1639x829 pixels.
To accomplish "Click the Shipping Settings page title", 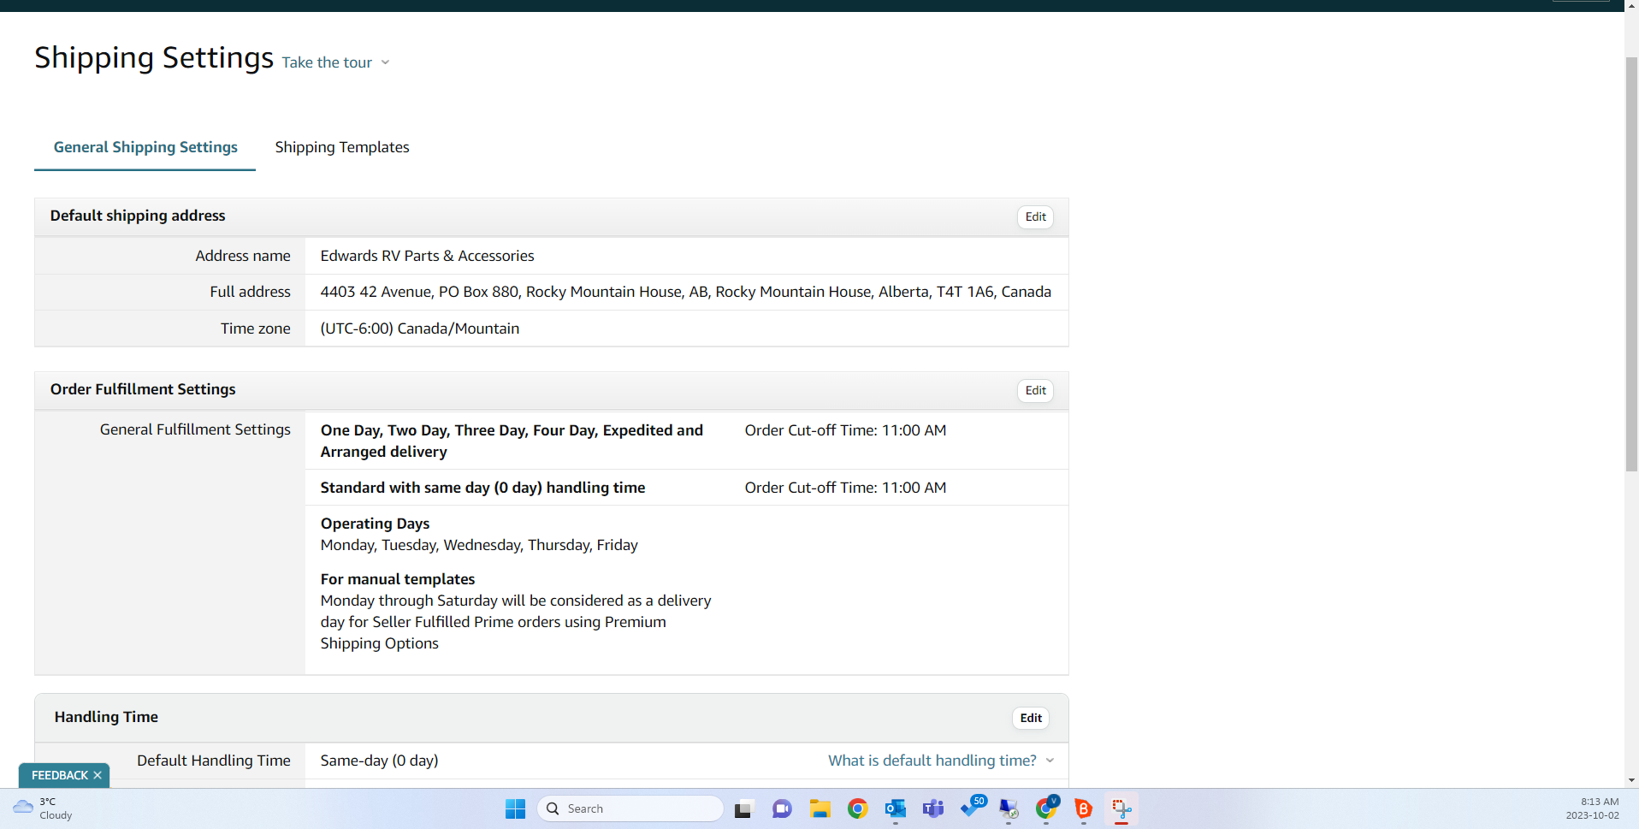I will pyautogui.click(x=154, y=57).
